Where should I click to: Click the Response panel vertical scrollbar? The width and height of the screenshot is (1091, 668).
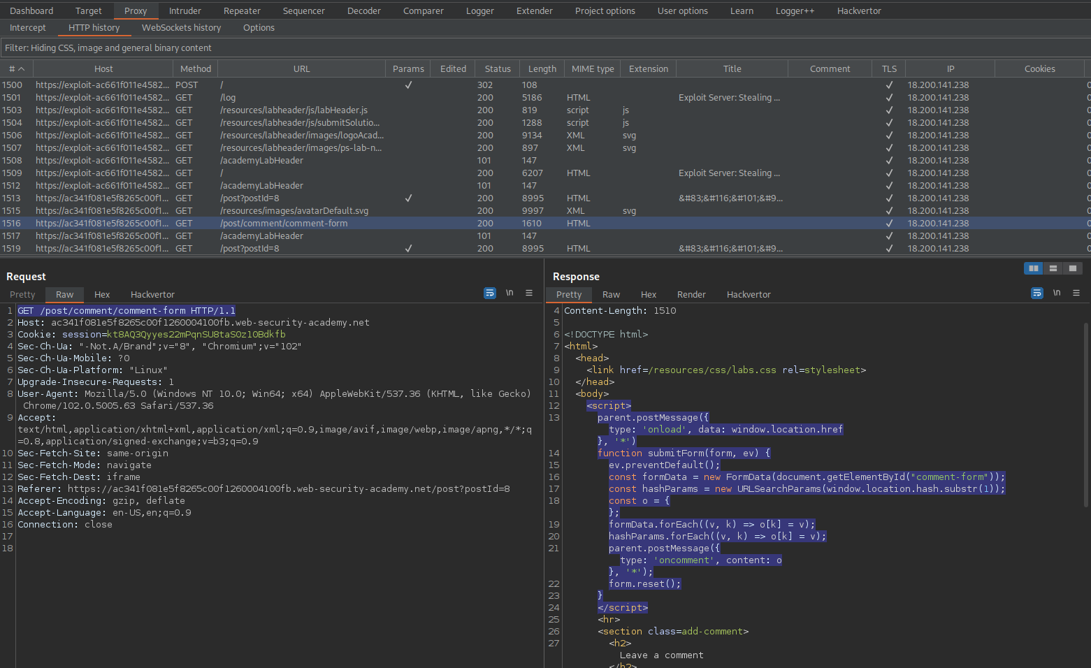point(1085,414)
